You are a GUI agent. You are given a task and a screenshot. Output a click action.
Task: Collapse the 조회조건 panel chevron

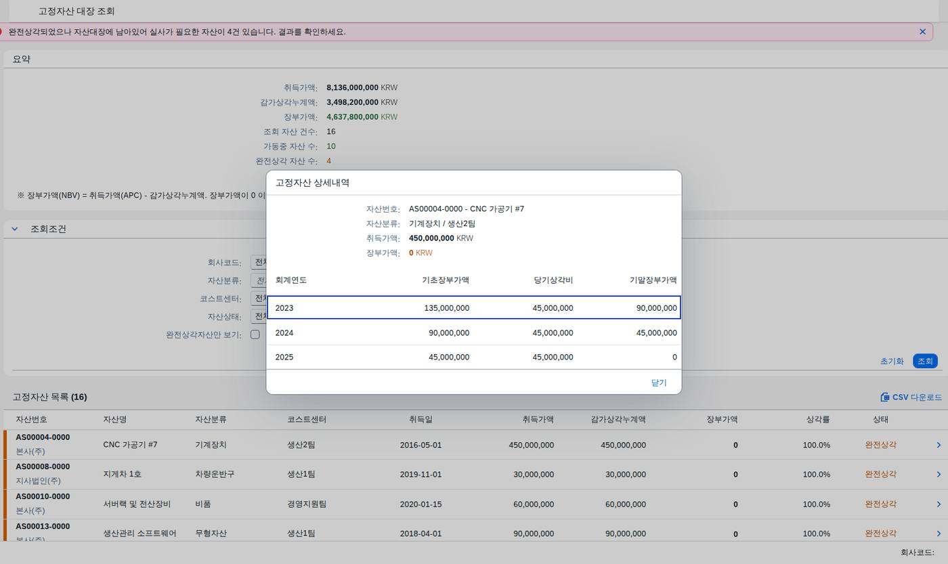14,229
